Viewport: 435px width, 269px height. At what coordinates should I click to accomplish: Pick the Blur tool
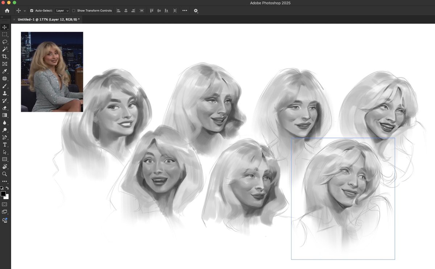pos(5,123)
